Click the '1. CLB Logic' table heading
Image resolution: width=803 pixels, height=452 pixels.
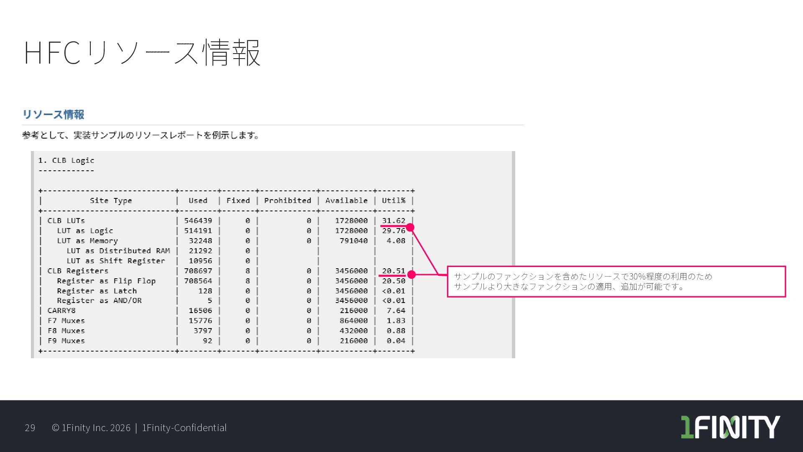click(x=66, y=160)
